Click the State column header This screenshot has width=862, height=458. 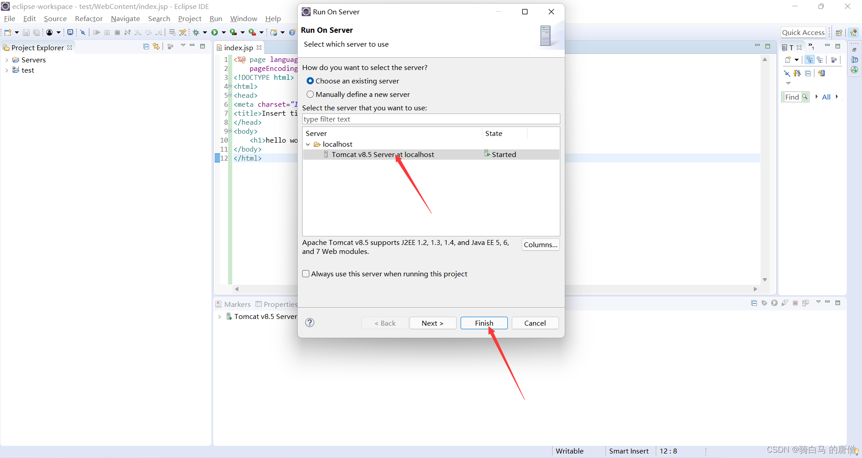505,133
